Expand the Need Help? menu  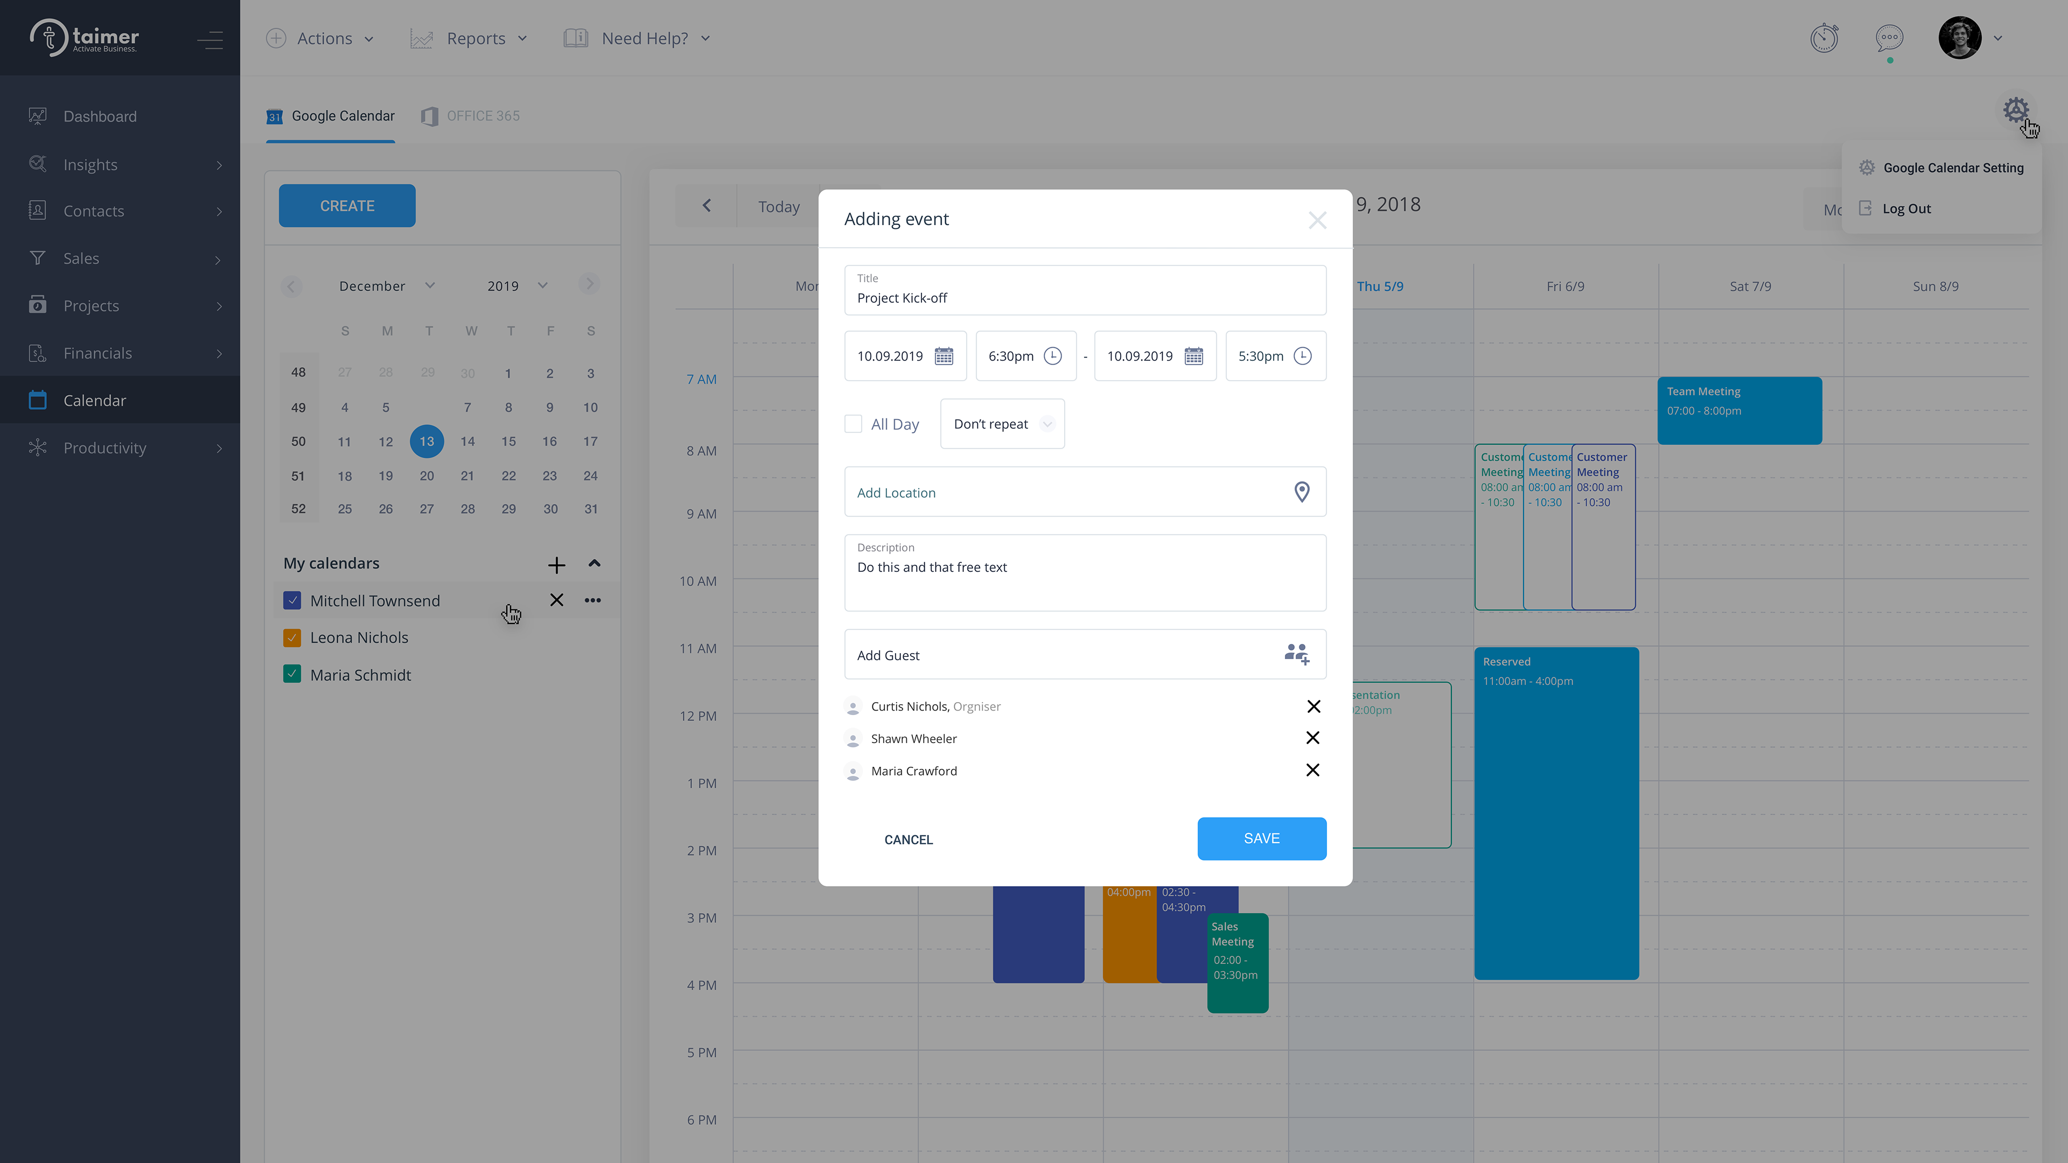[x=638, y=38]
